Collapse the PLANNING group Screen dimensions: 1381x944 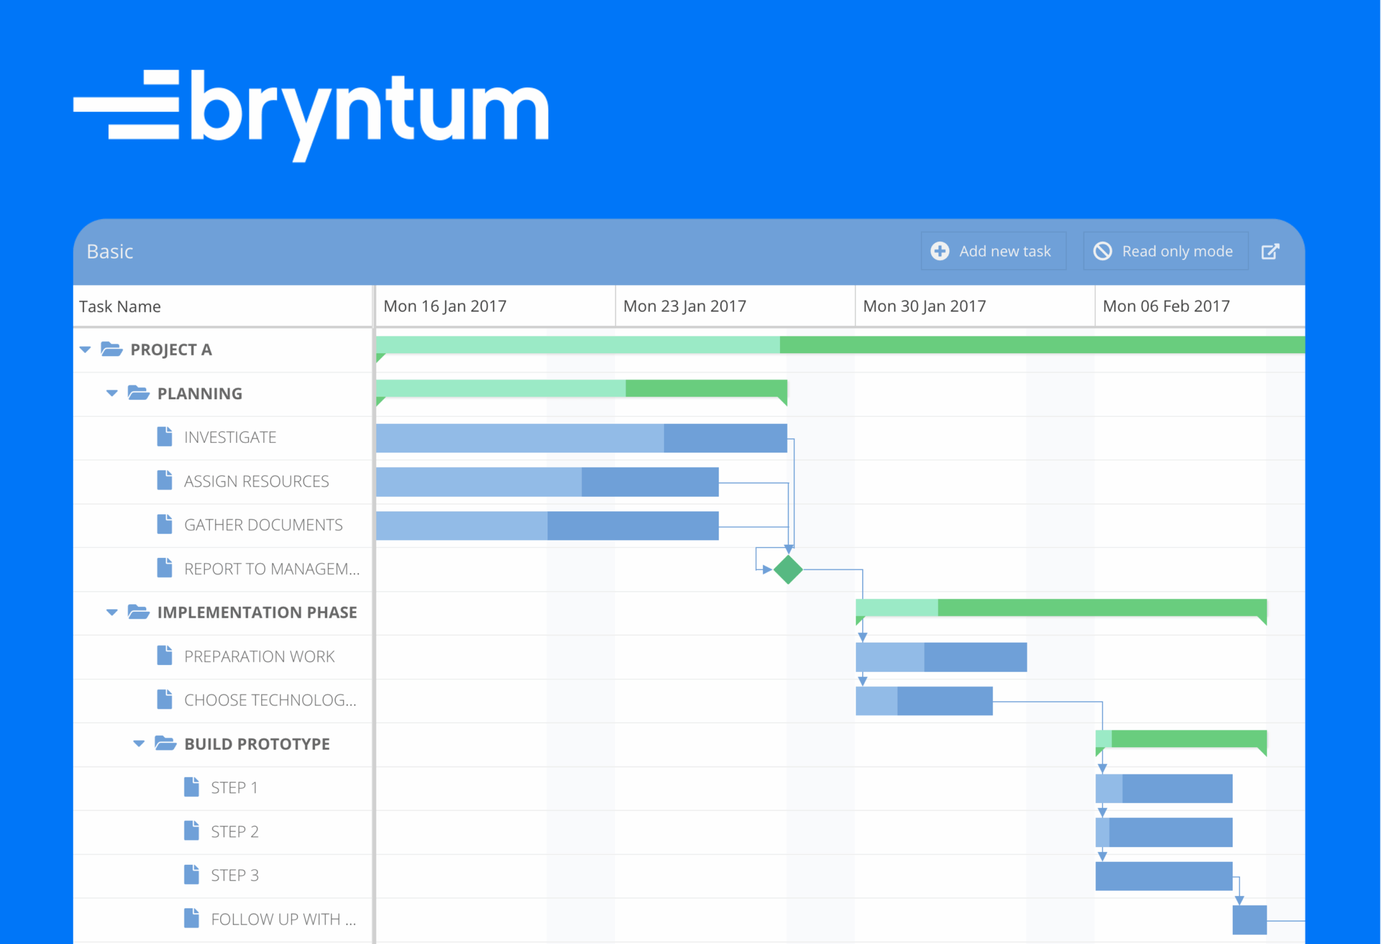tap(111, 393)
